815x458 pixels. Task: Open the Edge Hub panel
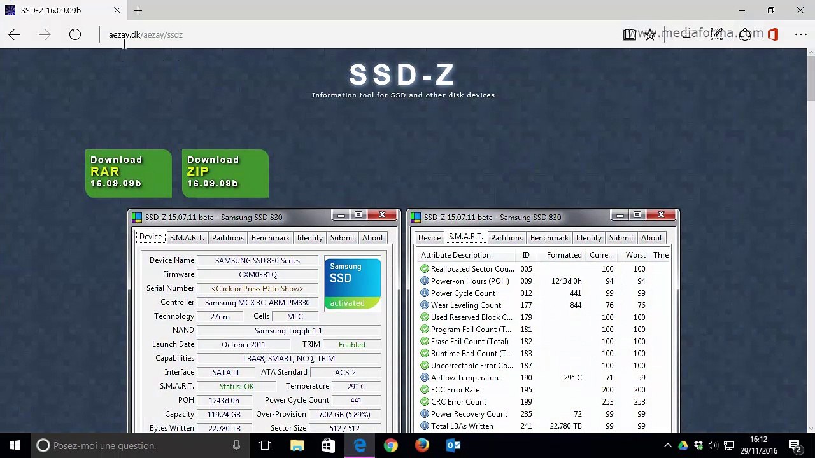click(688, 35)
